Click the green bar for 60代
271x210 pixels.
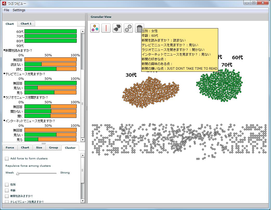click(51, 31)
